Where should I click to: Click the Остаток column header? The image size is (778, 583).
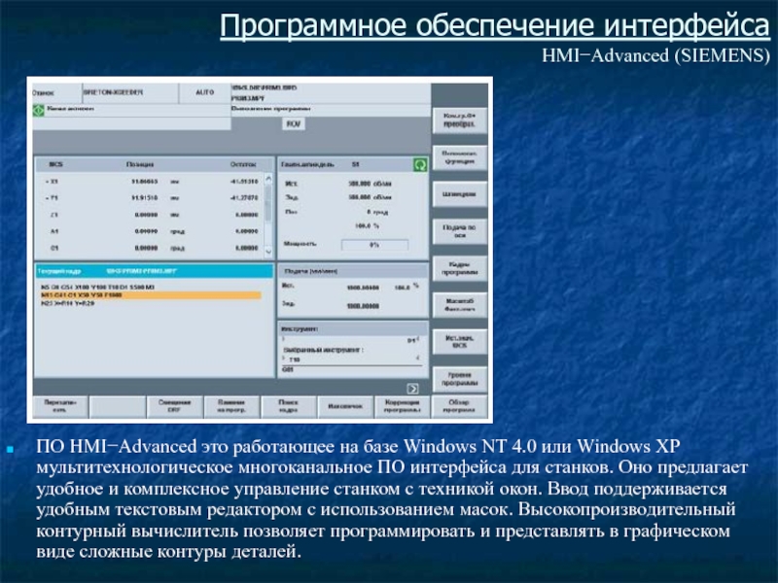pos(243,164)
